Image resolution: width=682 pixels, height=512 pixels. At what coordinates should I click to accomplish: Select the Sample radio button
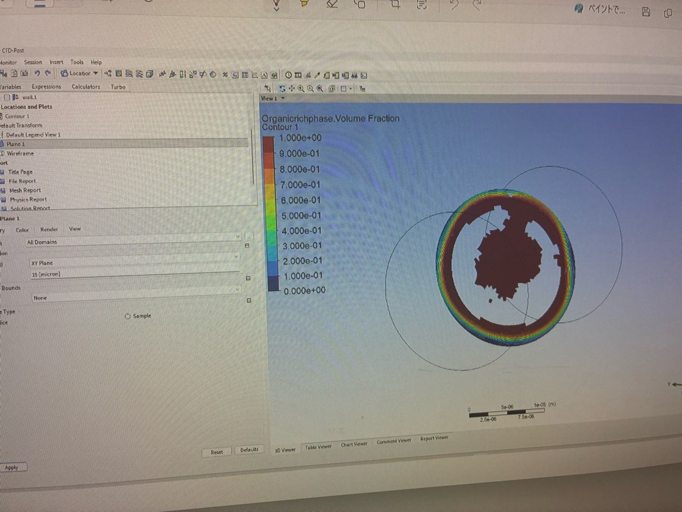coord(128,316)
